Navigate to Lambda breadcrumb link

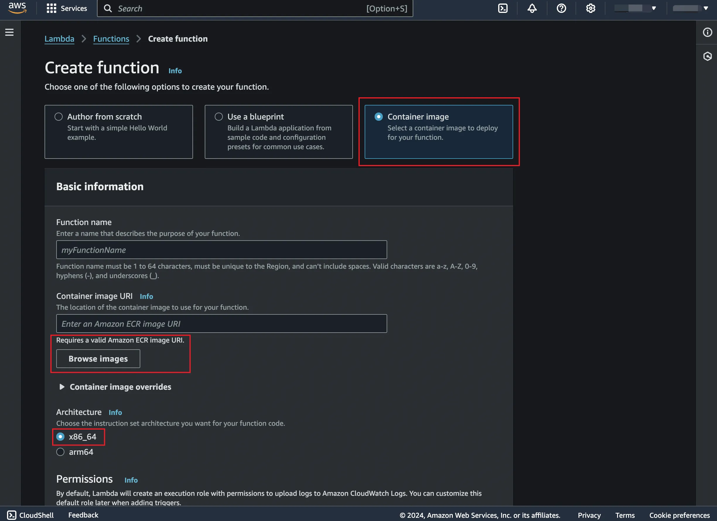59,39
